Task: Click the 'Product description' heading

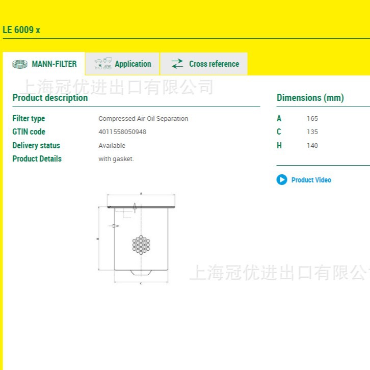Action: pos(50,98)
